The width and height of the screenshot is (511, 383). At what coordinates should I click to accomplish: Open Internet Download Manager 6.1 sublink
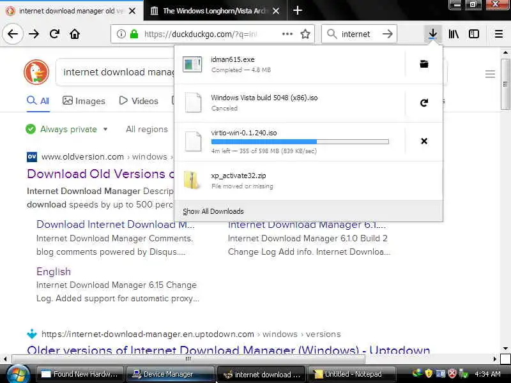pos(307,225)
